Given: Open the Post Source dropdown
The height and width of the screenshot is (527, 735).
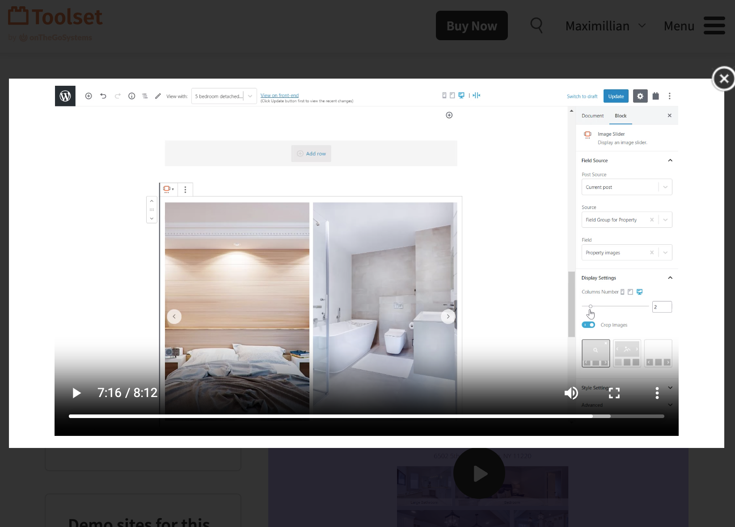Looking at the screenshot, I should pos(626,187).
